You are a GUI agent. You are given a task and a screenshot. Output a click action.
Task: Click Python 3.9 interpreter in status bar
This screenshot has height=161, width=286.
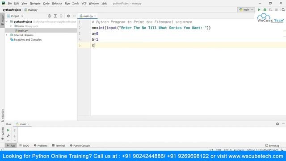tap(262, 150)
